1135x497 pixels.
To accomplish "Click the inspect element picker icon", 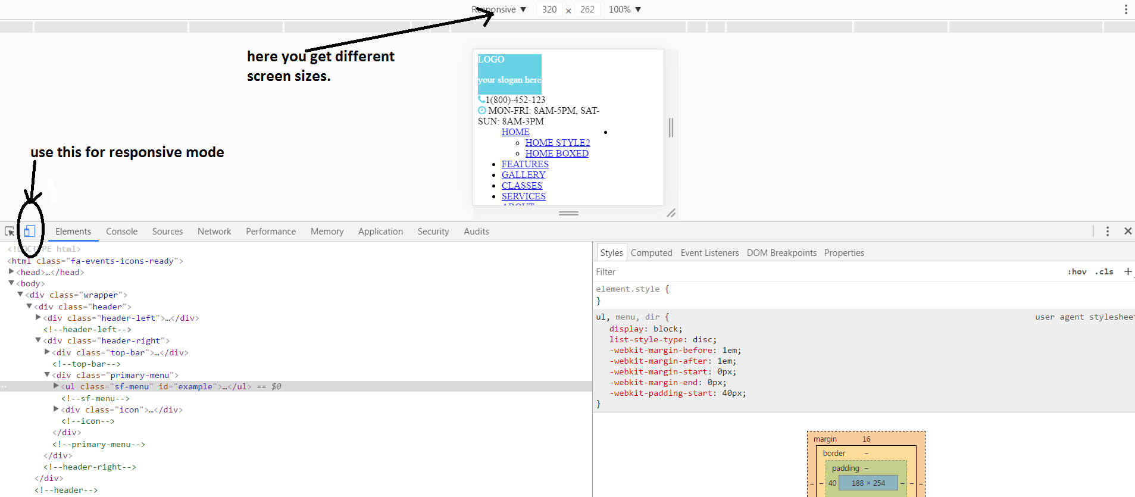I will (x=10, y=232).
